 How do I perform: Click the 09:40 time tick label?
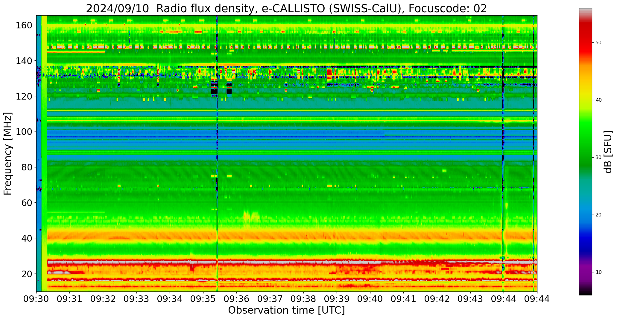370,299
